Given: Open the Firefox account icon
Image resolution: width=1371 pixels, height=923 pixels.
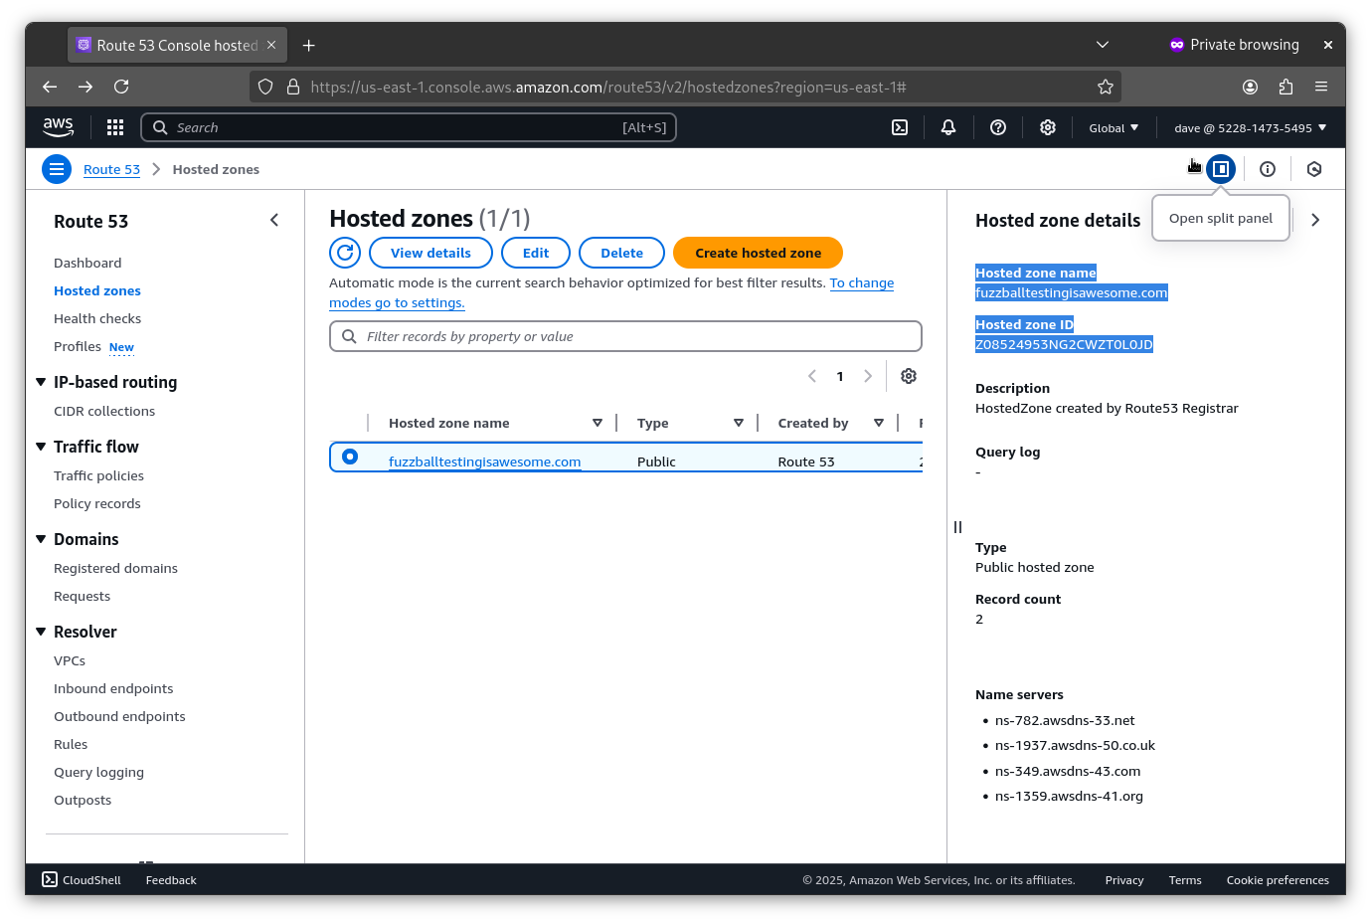Looking at the screenshot, I should point(1250,87).
